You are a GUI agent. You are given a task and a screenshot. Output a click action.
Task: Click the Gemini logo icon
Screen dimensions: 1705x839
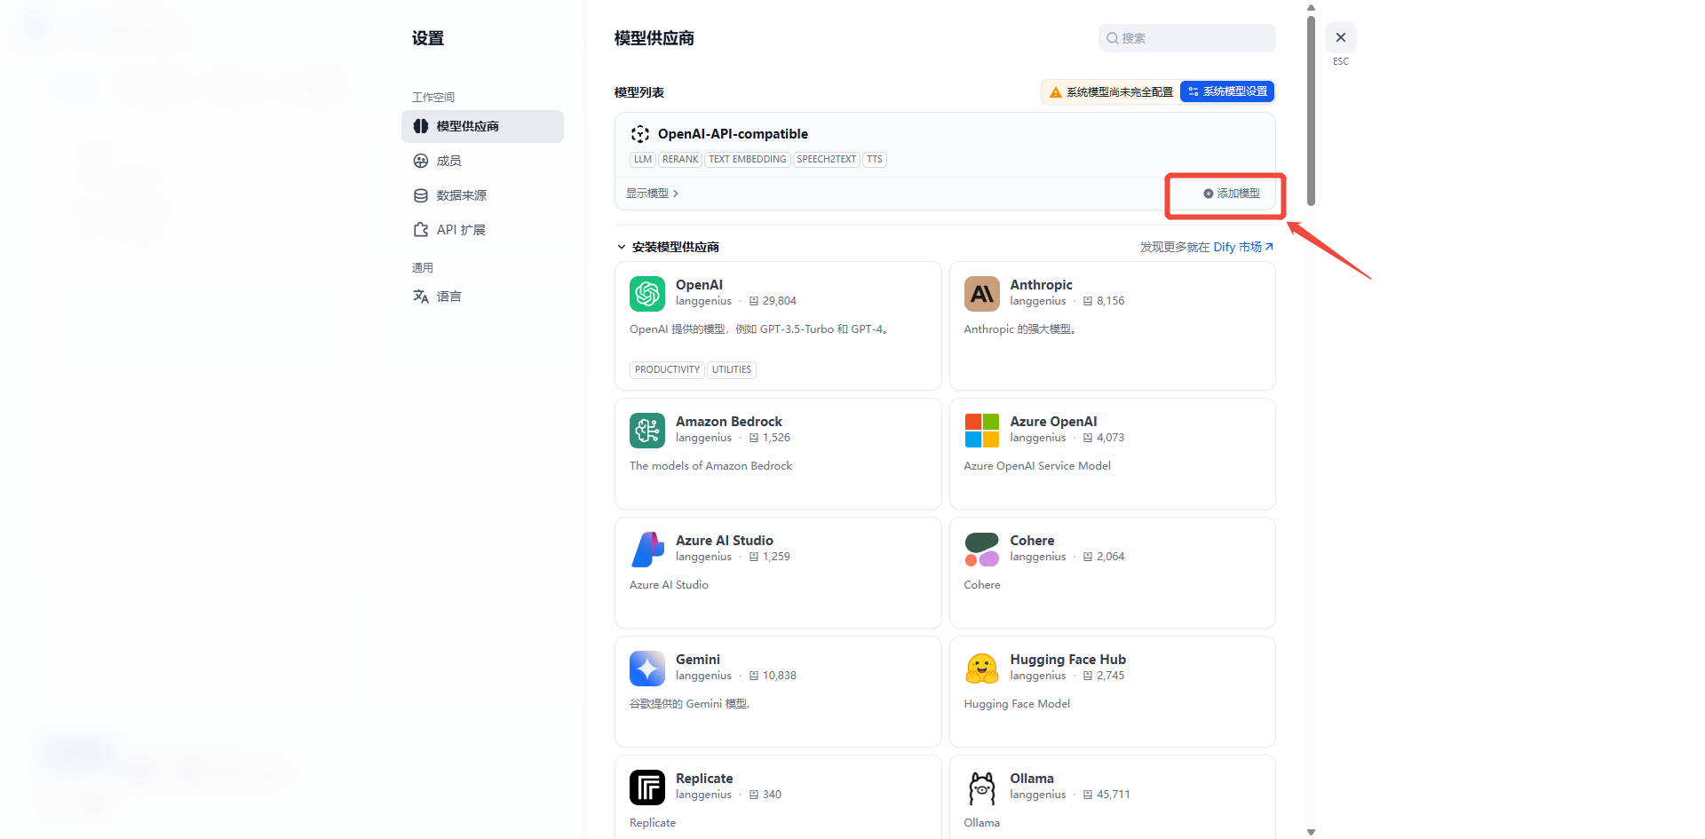647,669
